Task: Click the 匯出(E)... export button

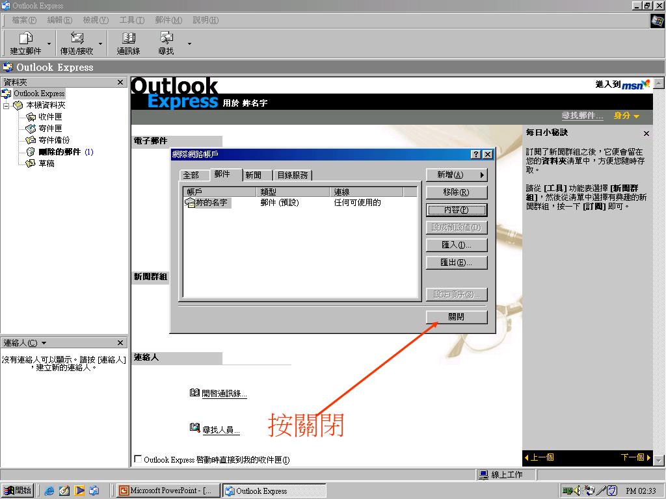Action: coord(457,262)
